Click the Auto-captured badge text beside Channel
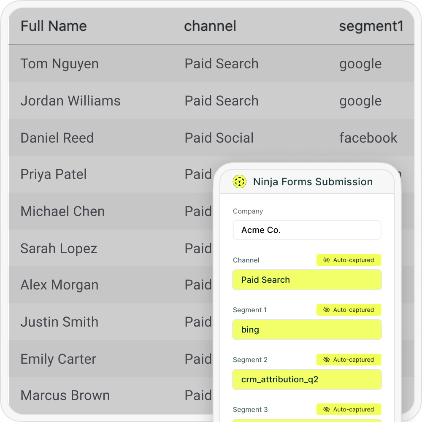This screenshot has width=422, height=422. tap(353, 260)
